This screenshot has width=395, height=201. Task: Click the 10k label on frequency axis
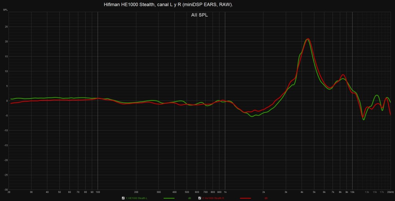[352, 192]
